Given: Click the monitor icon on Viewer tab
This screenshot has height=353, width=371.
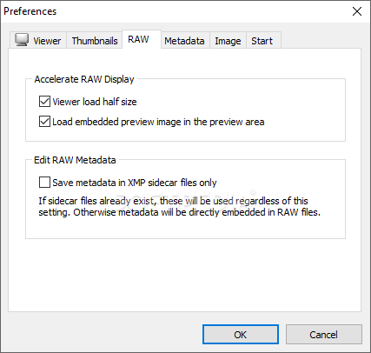Looking at the screenshot, I should (x=22, y=39).
